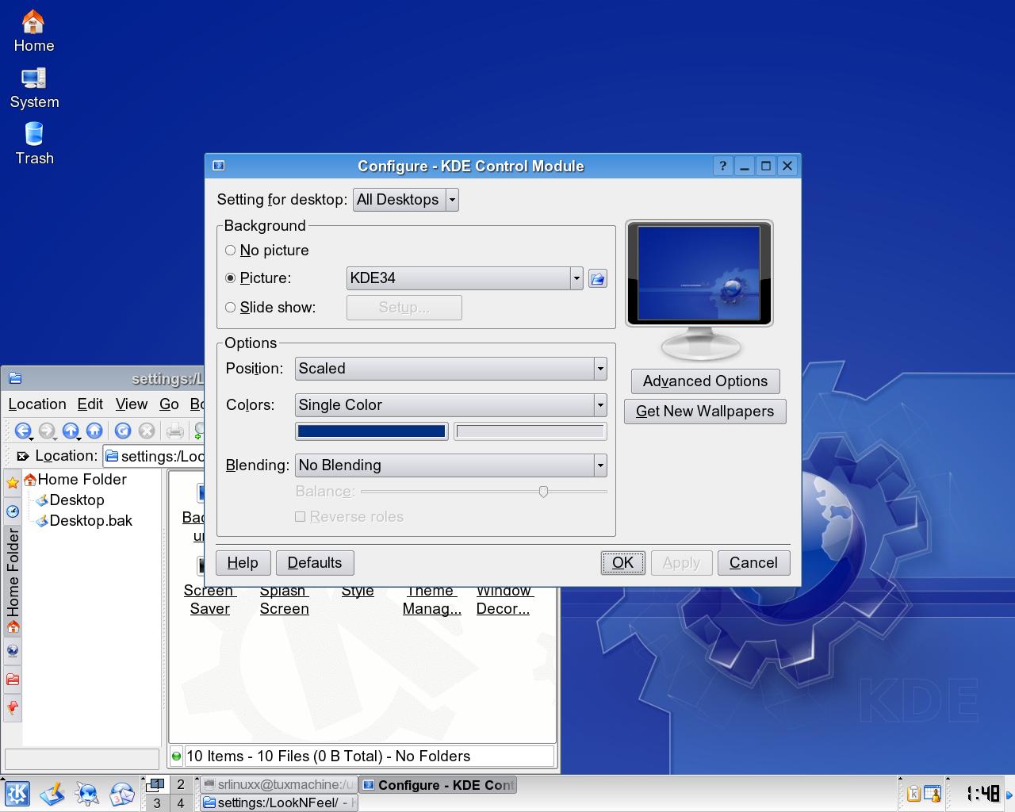Open Up button history dropdown arrow
This screenshot has height=812, width=1015.
tap(79, 439)
